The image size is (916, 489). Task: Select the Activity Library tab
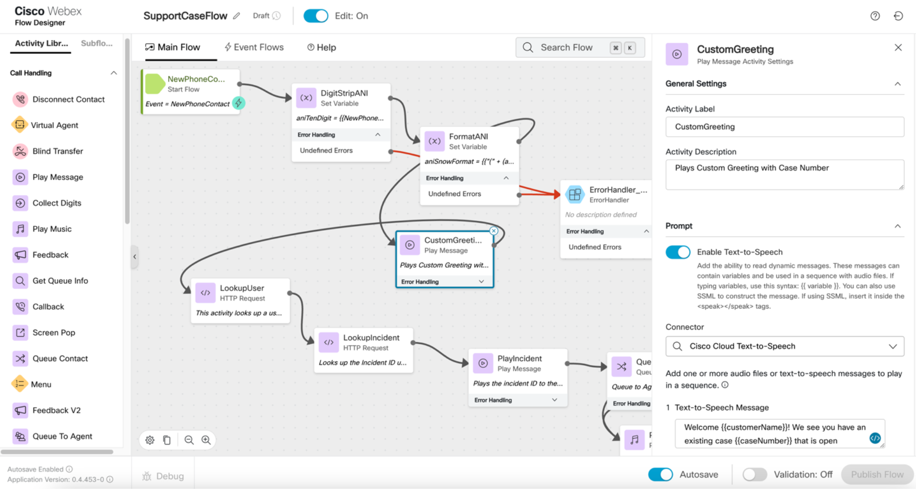pos(41,43)
